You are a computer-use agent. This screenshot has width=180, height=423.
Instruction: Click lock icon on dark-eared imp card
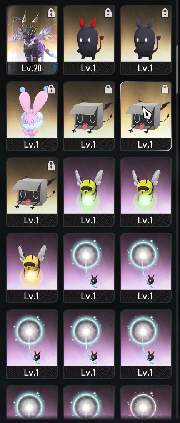[165, 13]
